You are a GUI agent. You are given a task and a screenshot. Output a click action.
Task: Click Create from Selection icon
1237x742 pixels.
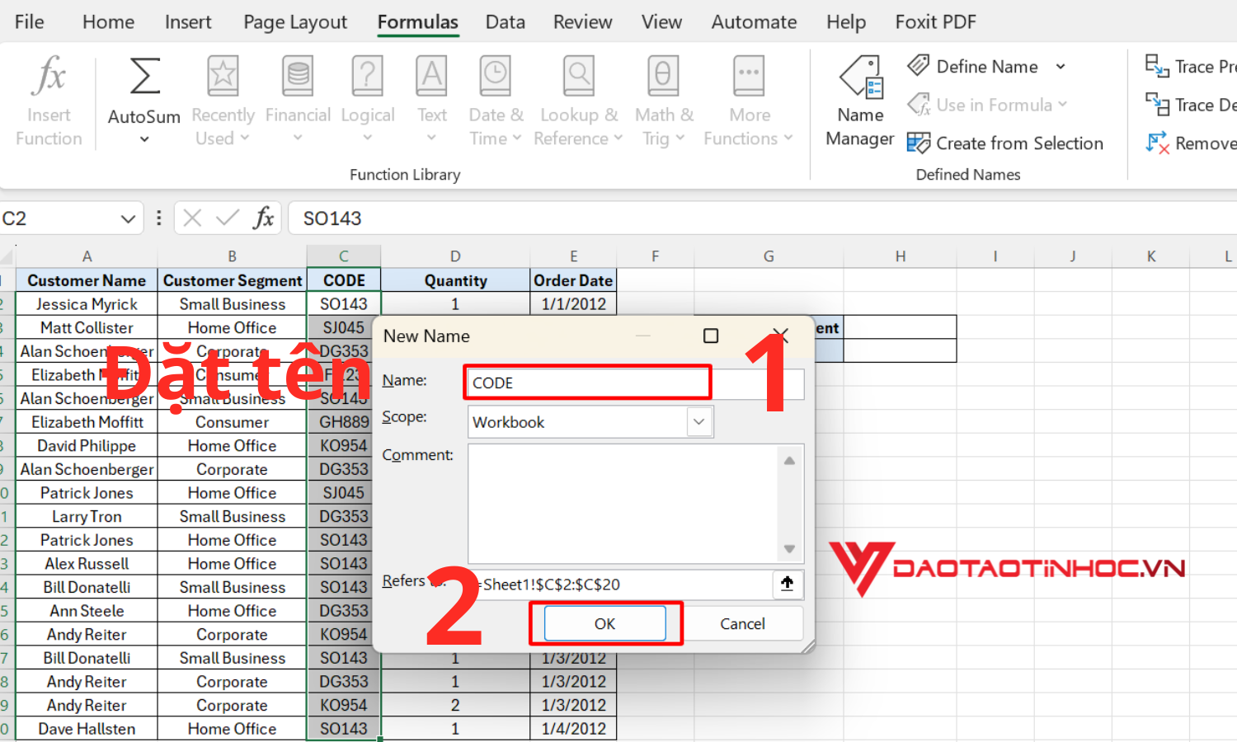click(x=919, y=143)
